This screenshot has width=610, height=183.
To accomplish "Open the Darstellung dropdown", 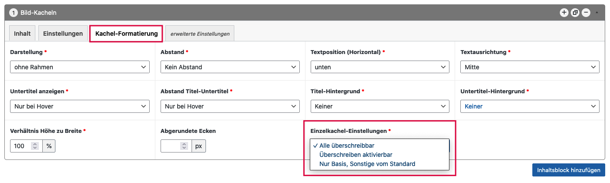I will click(x=79, y=67).
